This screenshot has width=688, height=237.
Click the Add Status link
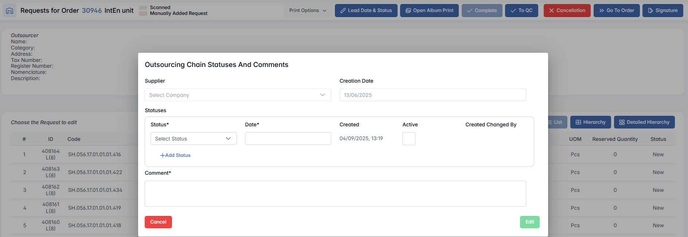pos(175,155)
